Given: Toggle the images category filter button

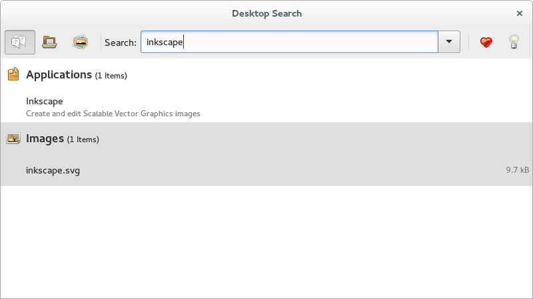Looking at the screenshot, I should coord(80,42).
